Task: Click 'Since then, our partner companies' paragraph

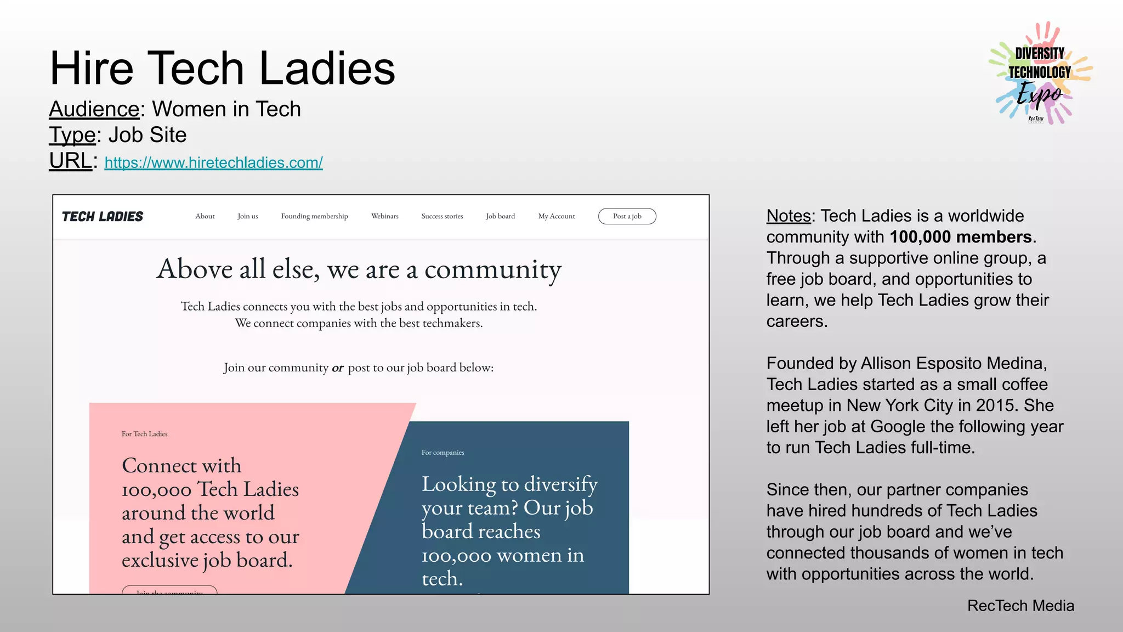Action: tap(915, 532)
